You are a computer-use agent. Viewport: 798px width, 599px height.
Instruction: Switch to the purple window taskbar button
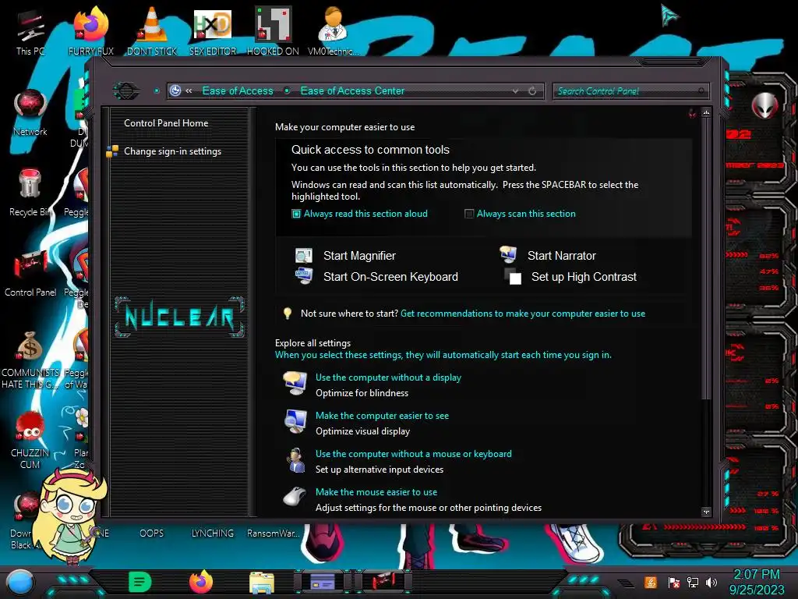tap(323, 582)
